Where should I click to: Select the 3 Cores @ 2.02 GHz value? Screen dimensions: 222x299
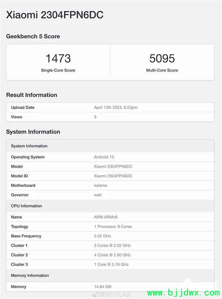pos(112,246)
